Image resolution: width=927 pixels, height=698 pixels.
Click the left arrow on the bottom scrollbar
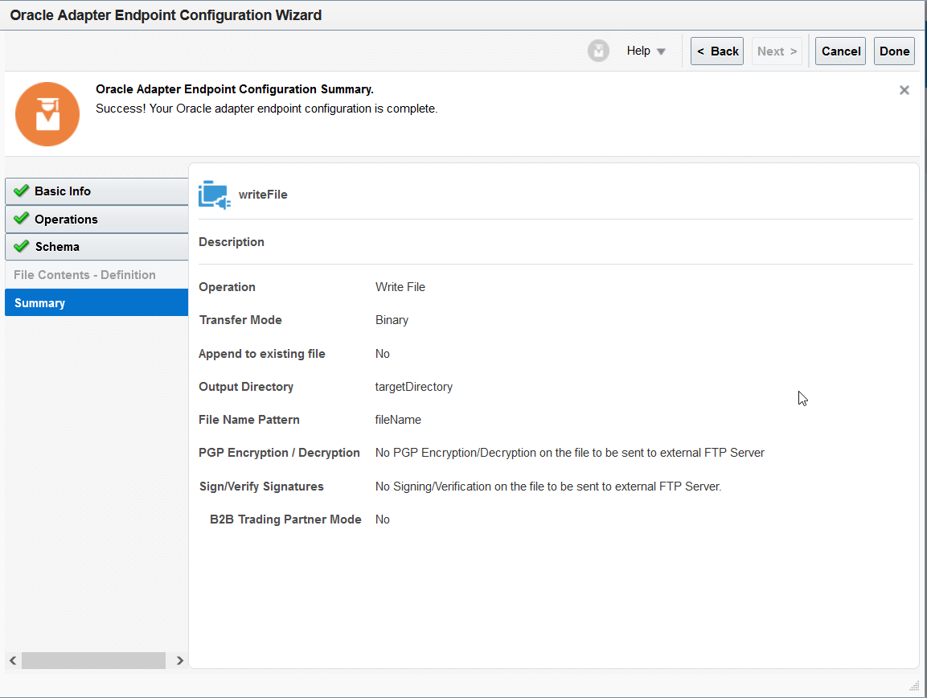tap(12, 660)
